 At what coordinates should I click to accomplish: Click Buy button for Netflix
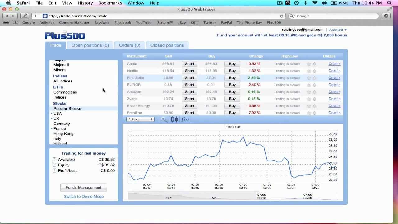click(x=232, y=71)
